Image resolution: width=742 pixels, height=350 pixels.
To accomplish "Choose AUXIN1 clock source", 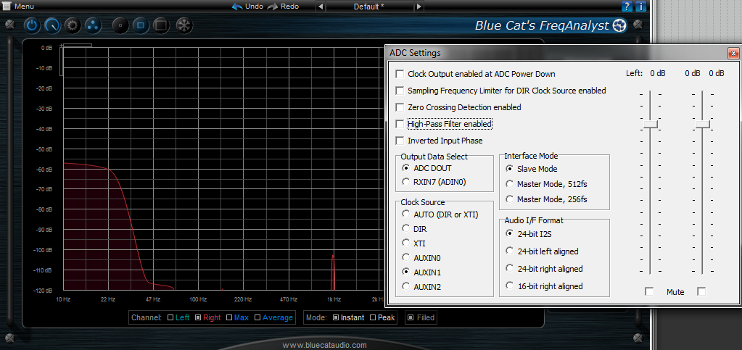I will point(405,272).
